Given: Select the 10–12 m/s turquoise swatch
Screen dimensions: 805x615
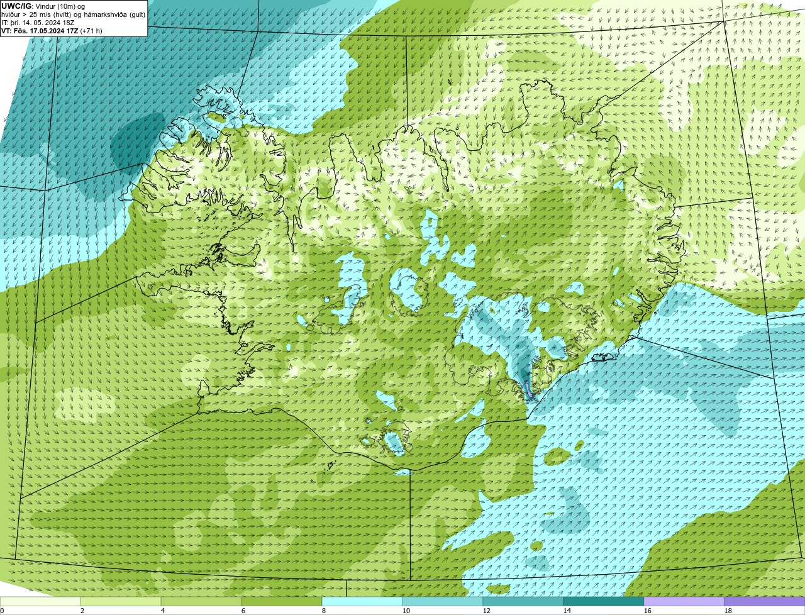Looking at the screenshot, I should pyautogui.click(x=443, y=601).
